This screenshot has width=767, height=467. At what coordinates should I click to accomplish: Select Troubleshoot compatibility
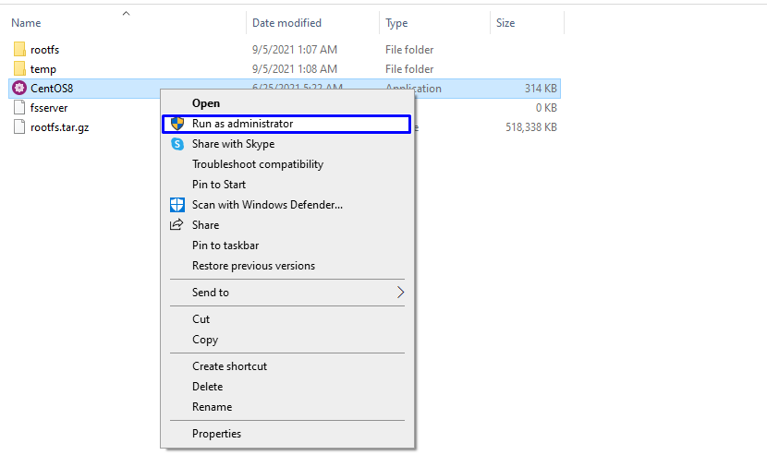coord(258,164)
